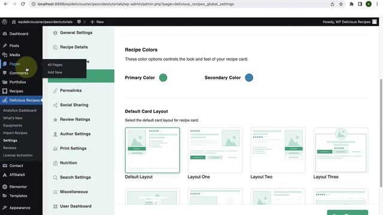Select the Layout Two card
The height and width of the screenshot is (215, 383).
(x=278, y=150)
